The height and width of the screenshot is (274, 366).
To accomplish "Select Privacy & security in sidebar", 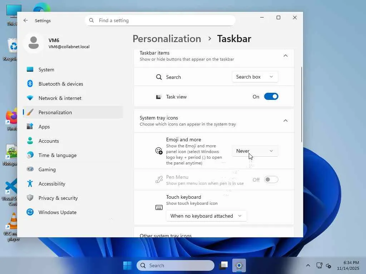I will (73, 198).
